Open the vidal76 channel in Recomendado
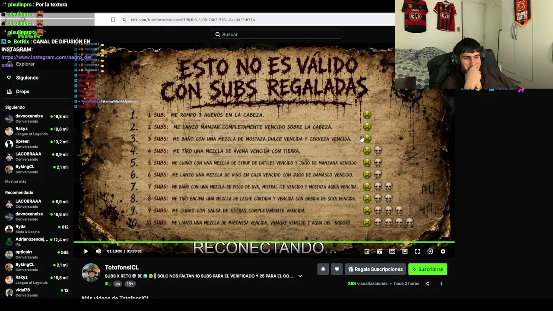Screen dimensions: 553x311 point(37,292)
